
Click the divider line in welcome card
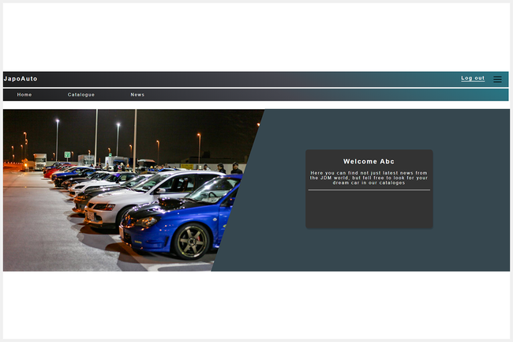[369, 190]
